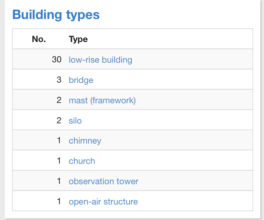Open the church type link
This screenshot has height=220, width=264.
(x=82, y=161)
